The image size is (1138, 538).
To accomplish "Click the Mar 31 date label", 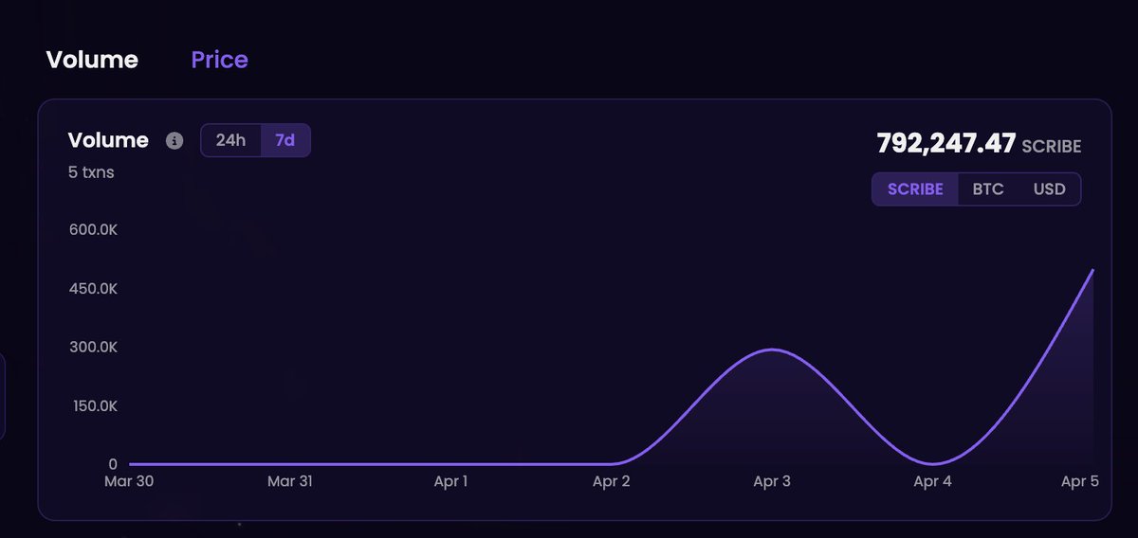I will tap(290, 481).
